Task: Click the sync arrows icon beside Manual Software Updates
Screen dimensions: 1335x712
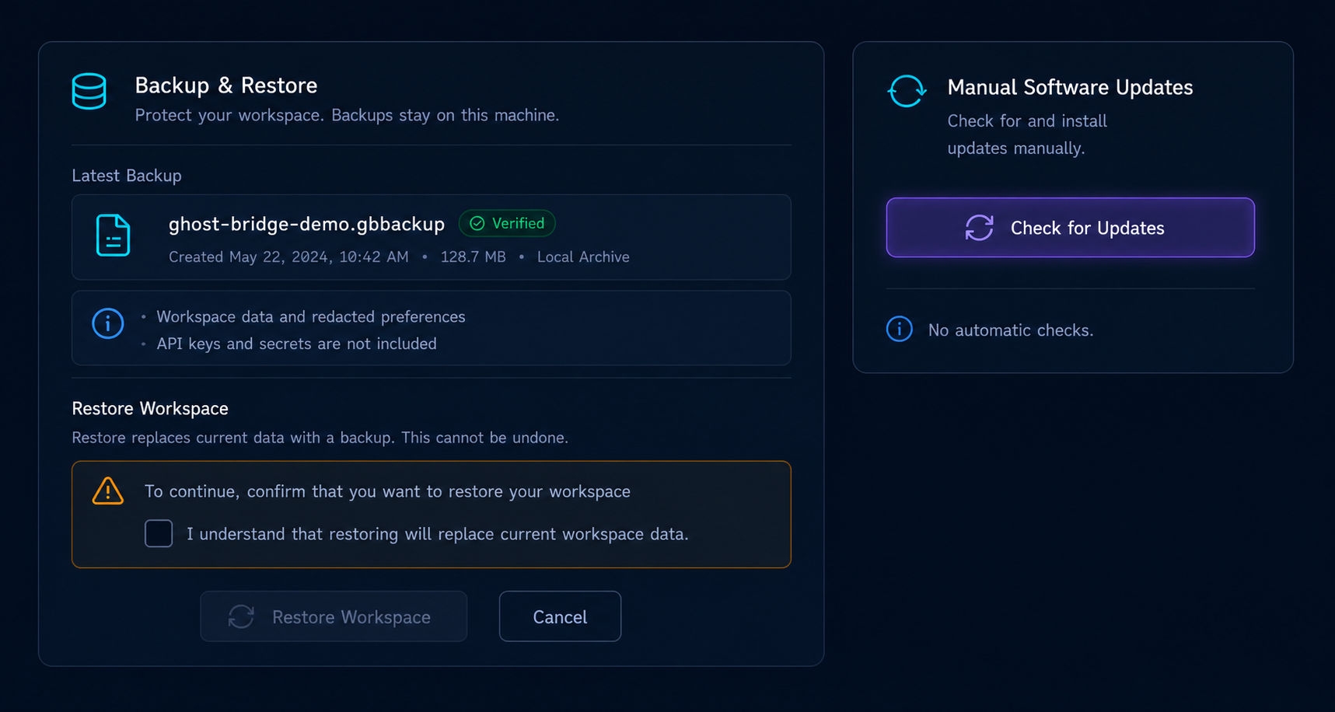Action: point(907,91)
